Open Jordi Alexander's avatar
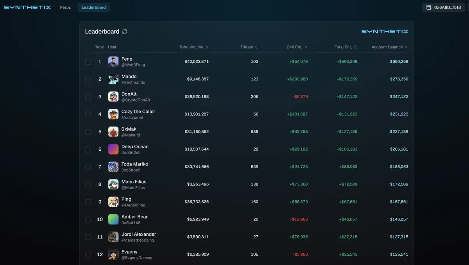 [113, 237]
